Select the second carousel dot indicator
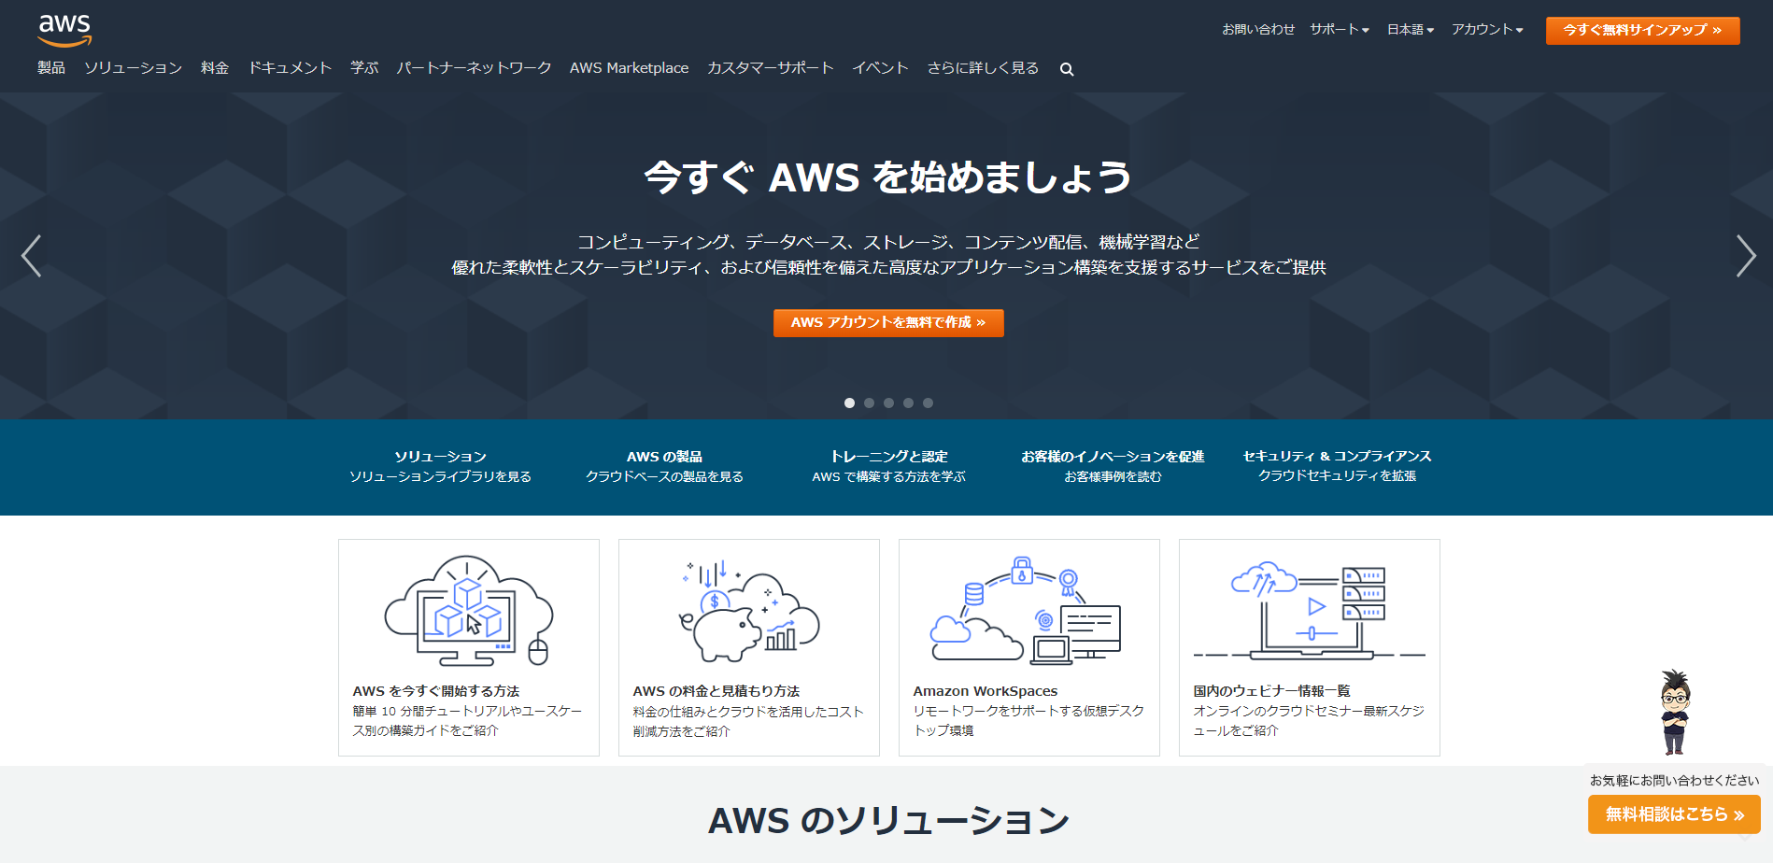The width and height of the screenshot is (1773, 863). (869, 403)
